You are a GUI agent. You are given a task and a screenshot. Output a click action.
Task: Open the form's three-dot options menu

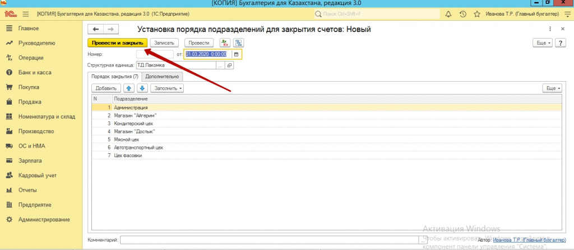tap(550, 29)
